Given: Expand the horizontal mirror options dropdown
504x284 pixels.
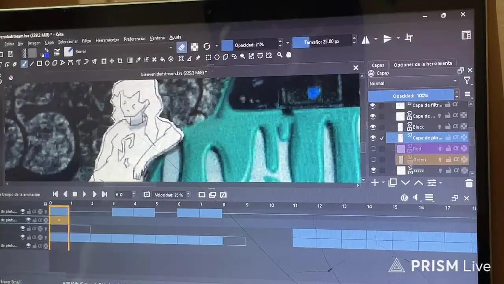Looking at the screenshot, I should pos(376,39).
